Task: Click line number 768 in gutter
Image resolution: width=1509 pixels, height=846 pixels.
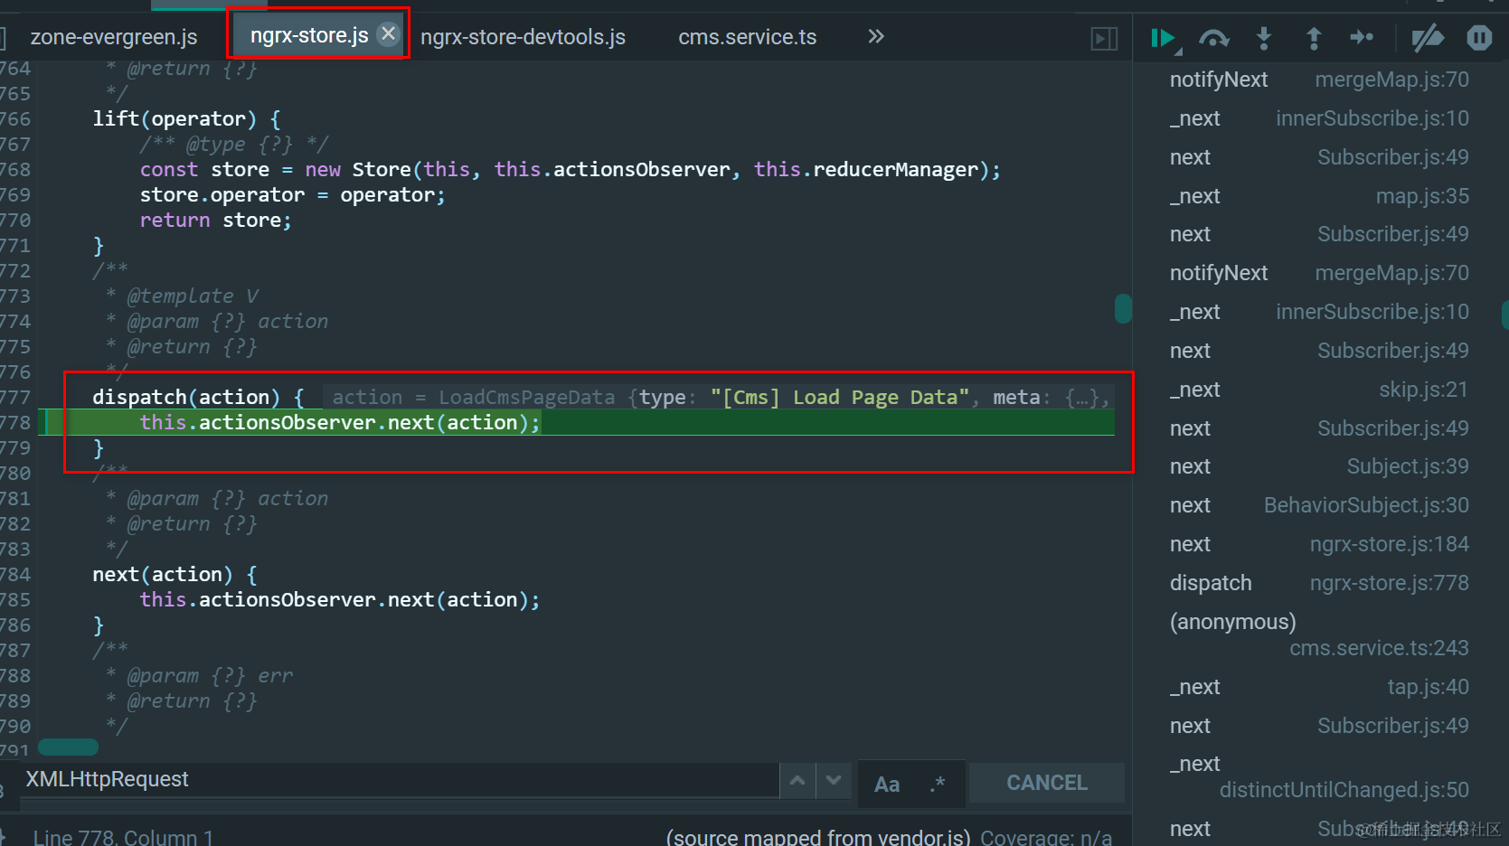Action: (x=15, y=169)
